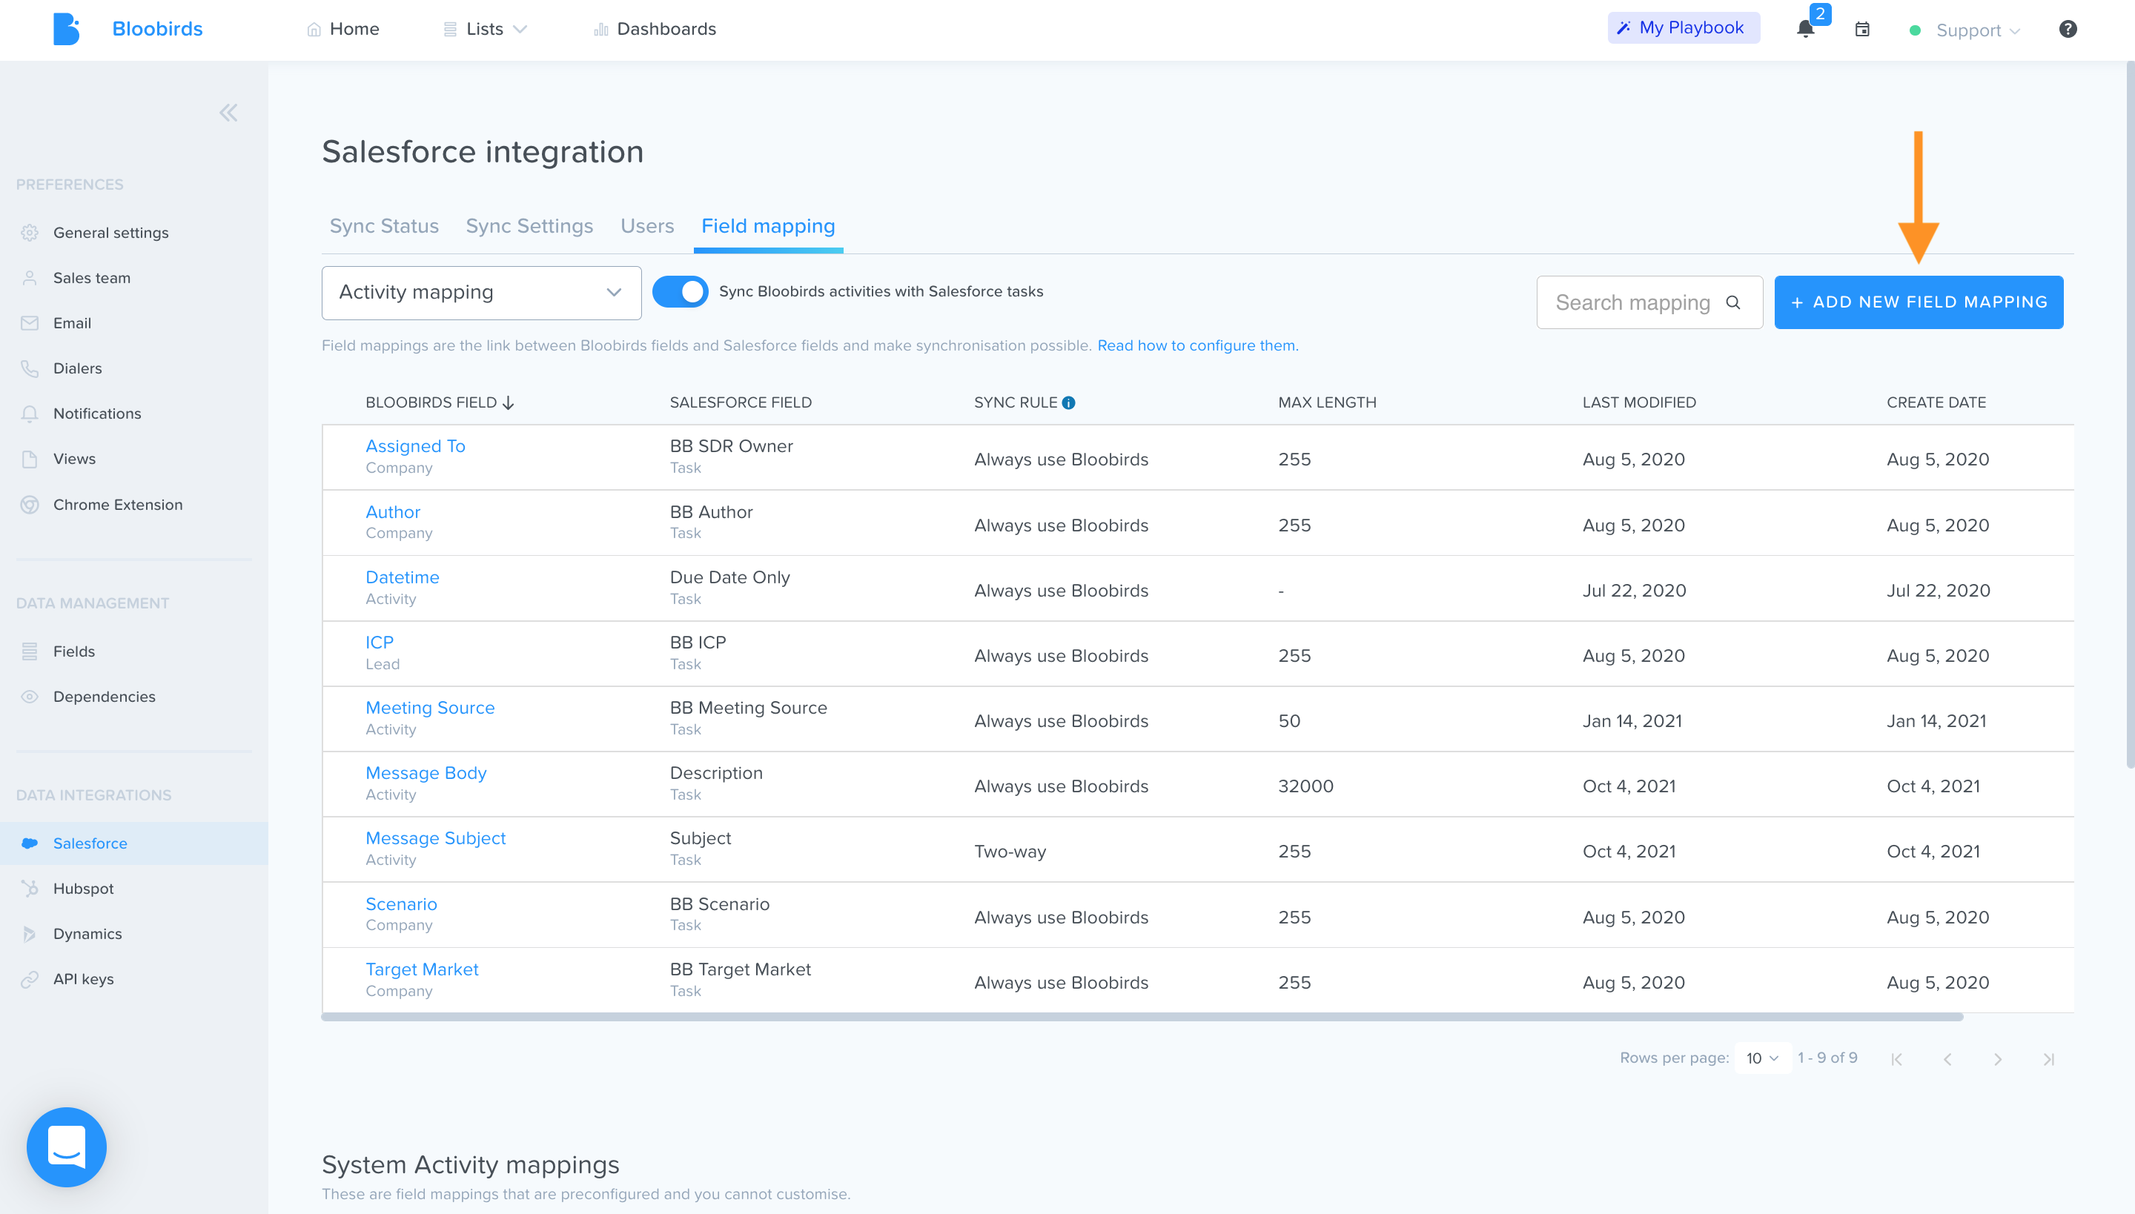
Task: Click Add New Field Mapping button
Action: click(x=1919, y=302)
